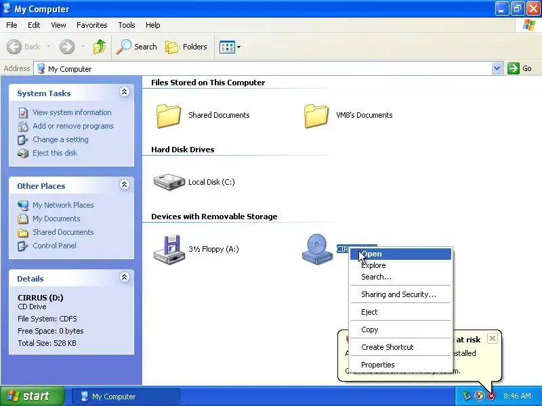Click red security shield tray icon
This screenshot has height=406, width=542.
[x=491, y=396]
